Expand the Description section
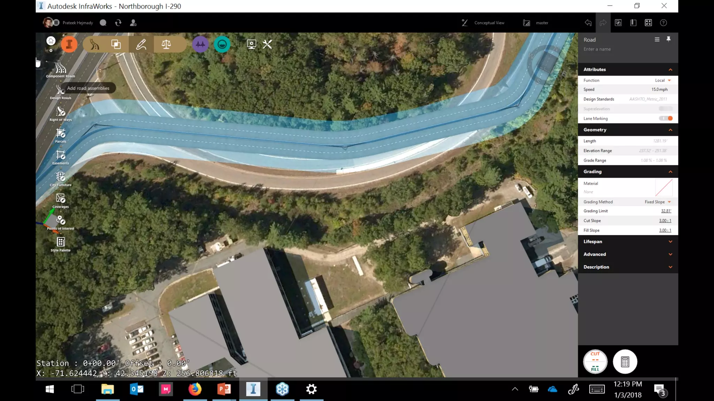This screenshot has height=401, width=714. coord(670,267)
